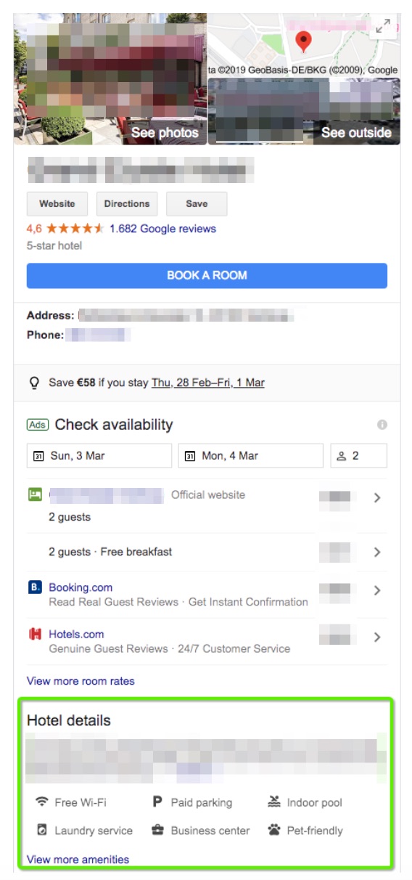Open the Free breakfast rate chevron
Screen dimensions: 412x880
377,552
